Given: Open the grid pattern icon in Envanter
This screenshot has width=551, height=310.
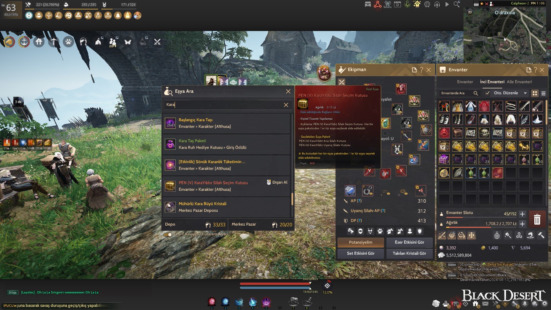Looking at the screenshot, I should [x=471, y=236].
